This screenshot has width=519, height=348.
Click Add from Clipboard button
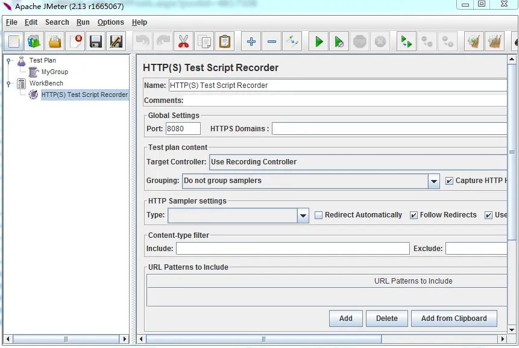454,318
